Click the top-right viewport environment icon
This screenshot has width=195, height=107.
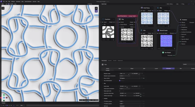[96, 8]
